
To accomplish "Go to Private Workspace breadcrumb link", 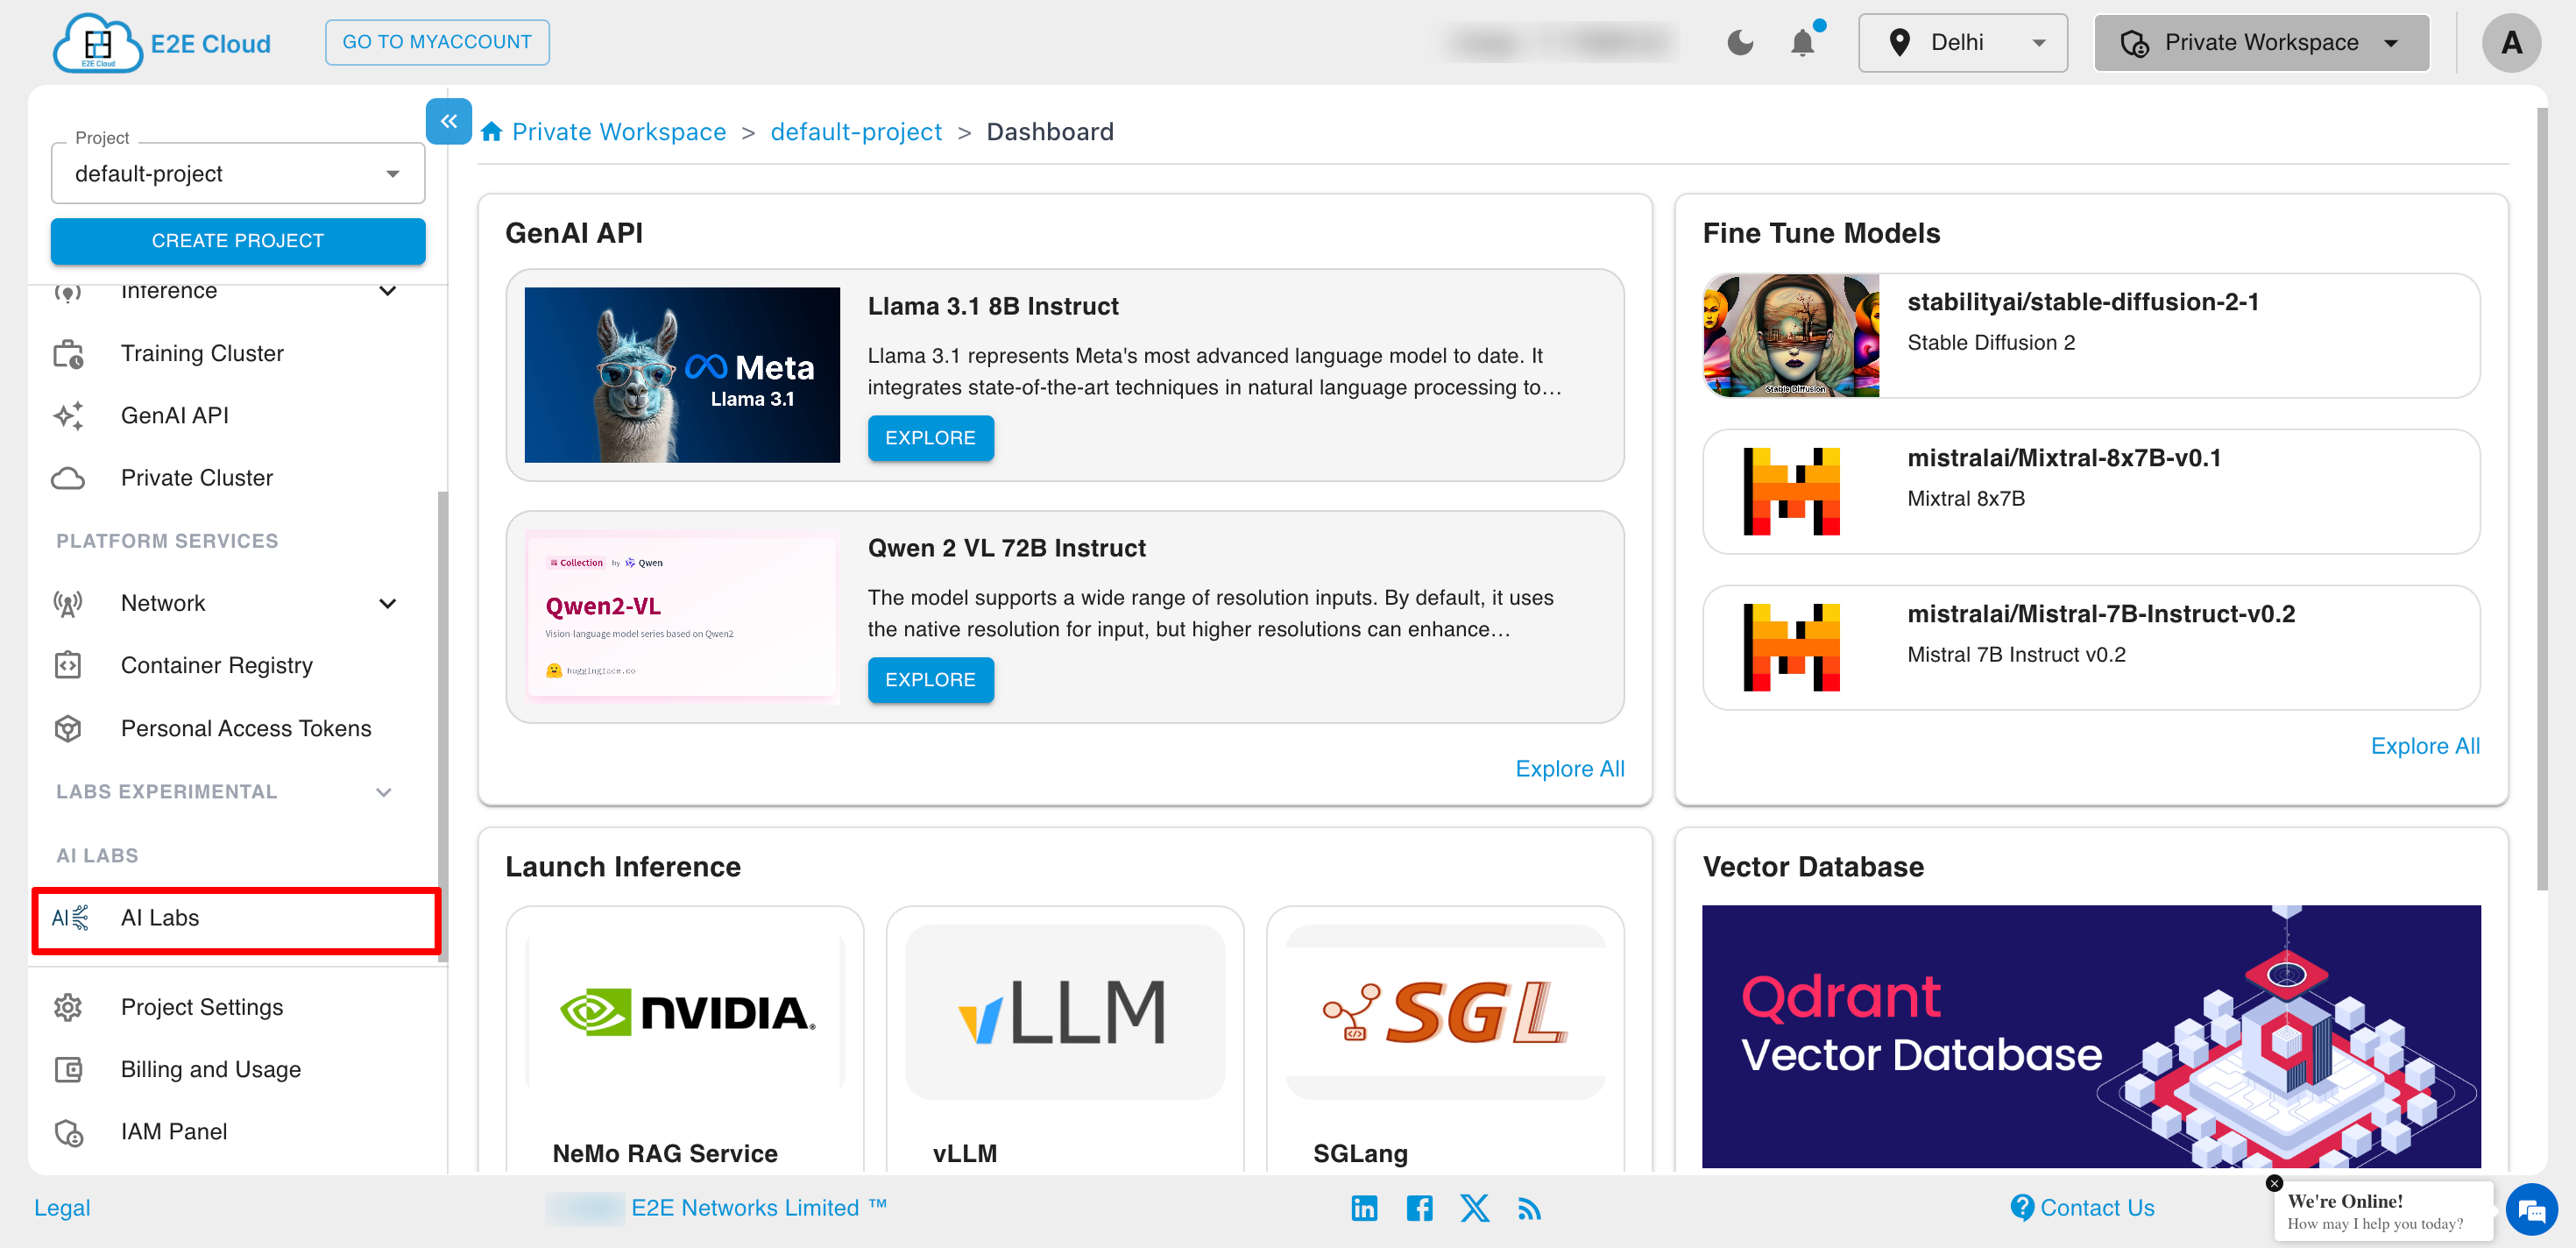I will click(x=619, y=132).
